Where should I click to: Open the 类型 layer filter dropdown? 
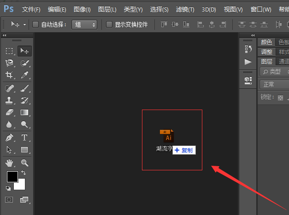[275, 71]
